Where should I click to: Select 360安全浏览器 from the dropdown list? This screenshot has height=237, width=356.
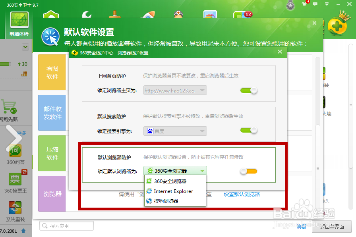click(175, 181)
